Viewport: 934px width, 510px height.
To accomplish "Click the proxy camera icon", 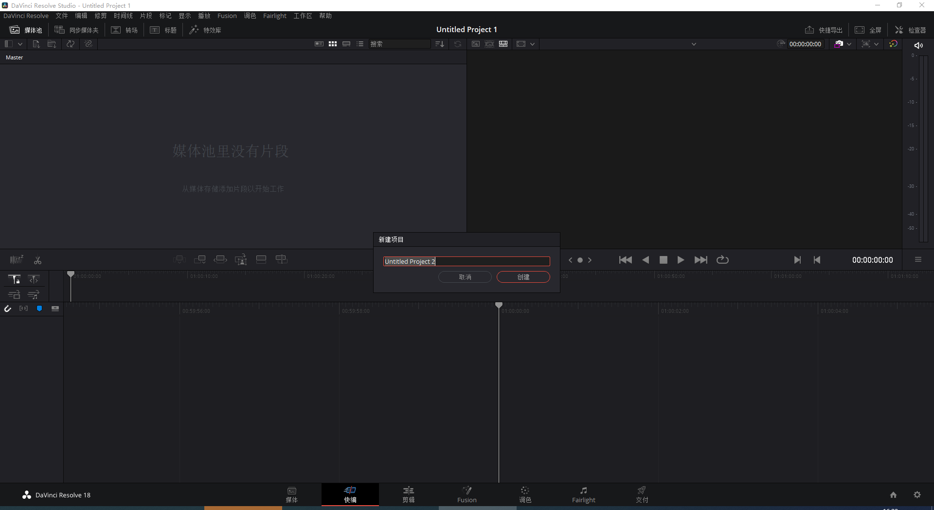I will coord(839,44).
